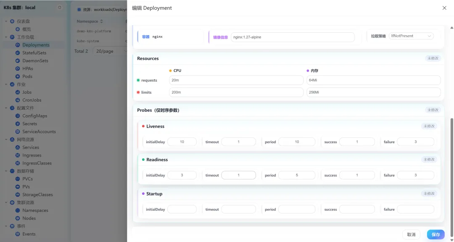Screen dimensions: 454x242
Task: Click the StatefulSets sidebar icon
Action: tap(18, 53)
